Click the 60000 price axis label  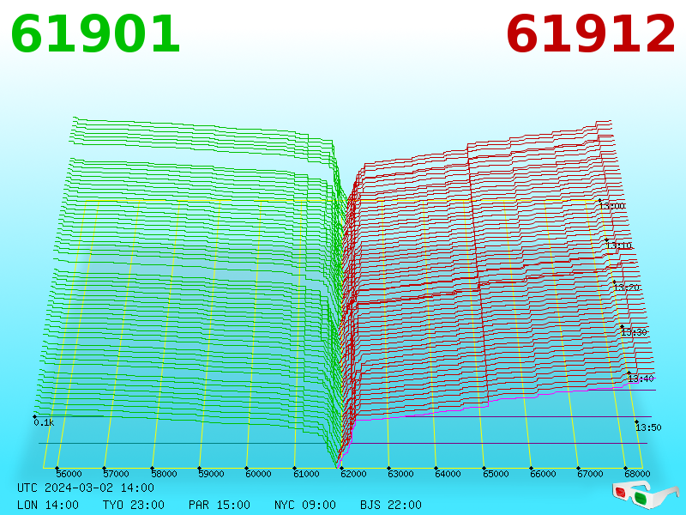click(x=259, y=474)
